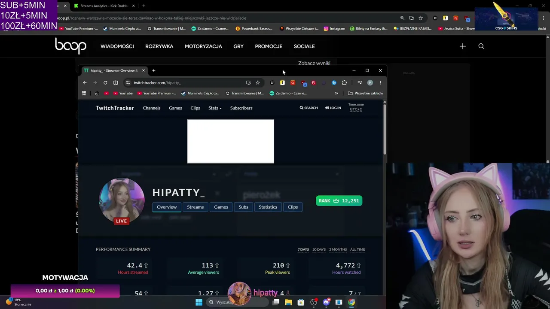Change the UTC+2 time zone setting
The width and height of the screenshot is (550, 309).
click(356, 109)
